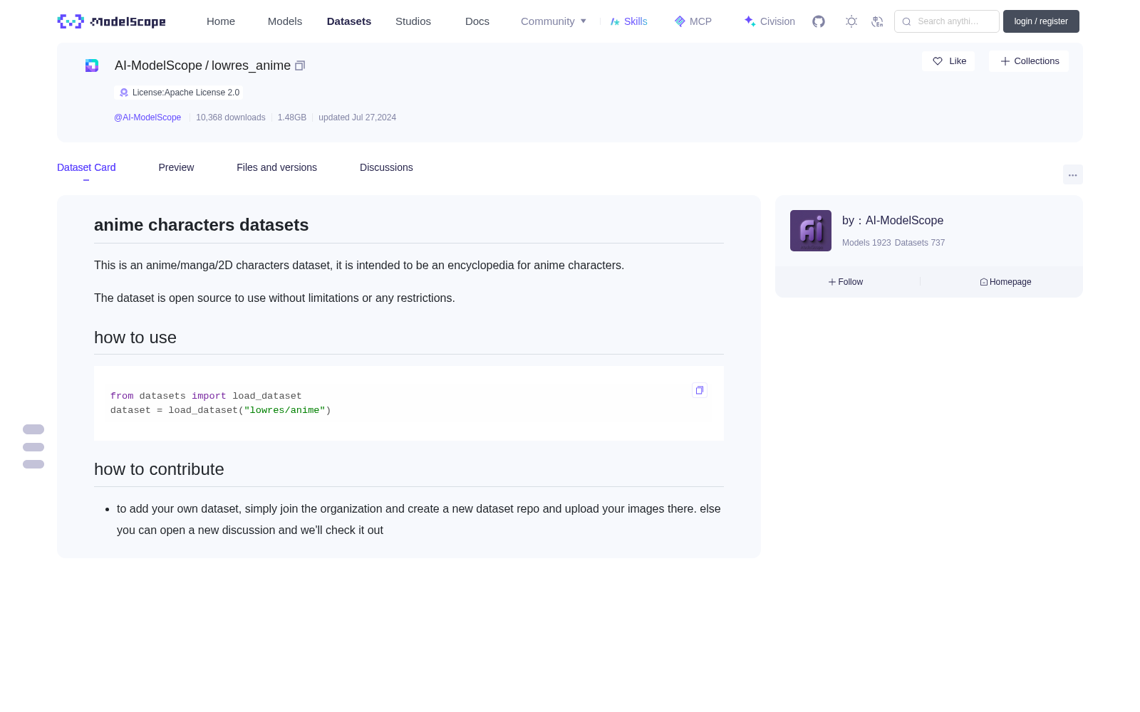Open Civision in the top navigation
The image size is (1140, 712).
769,21
